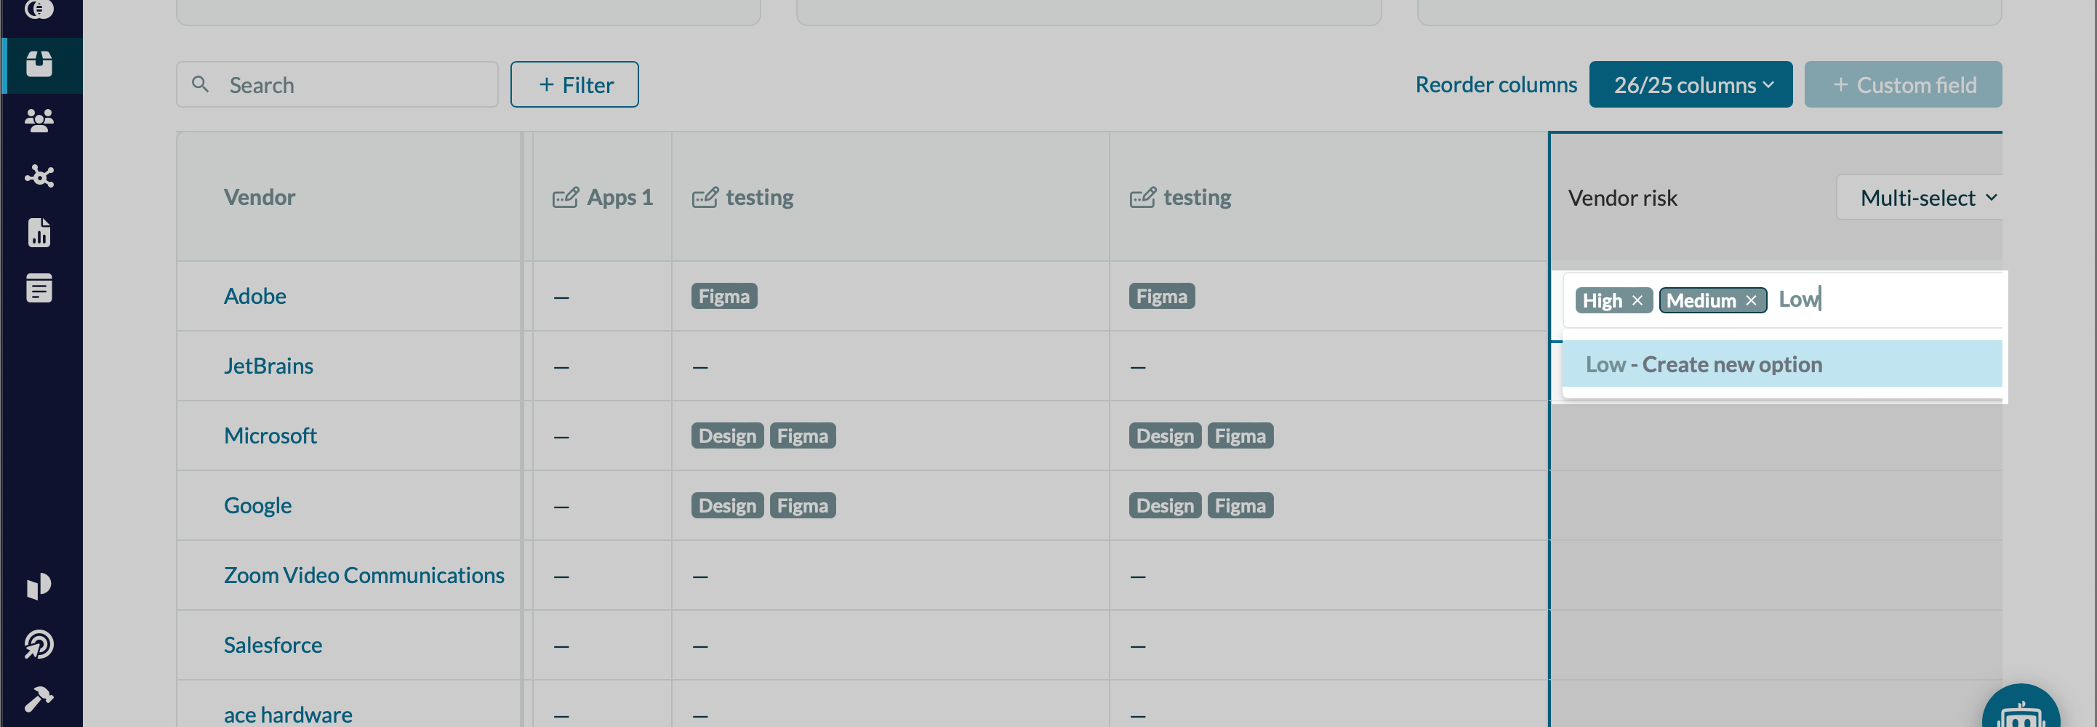This screenshot has height=727, width=2097.
Task: Click Figma tag in Google first testing
Action: pyautogui.click(x=803, y=505)
